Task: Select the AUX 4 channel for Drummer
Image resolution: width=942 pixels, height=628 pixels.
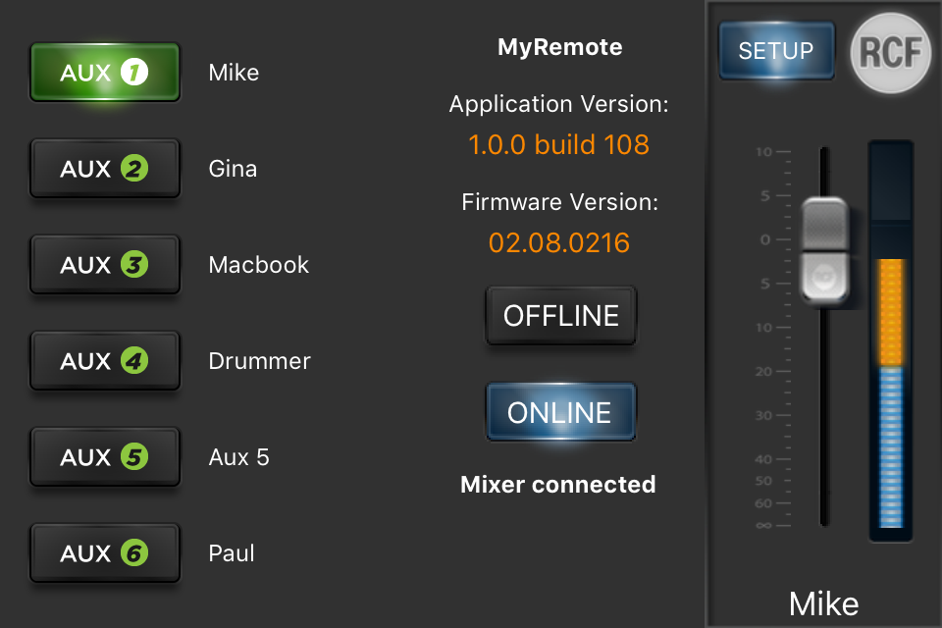Action: 104,360
